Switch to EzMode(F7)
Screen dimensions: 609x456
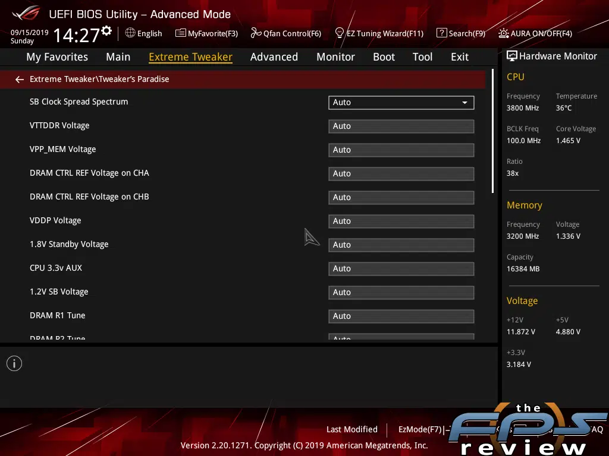(423, 429)
